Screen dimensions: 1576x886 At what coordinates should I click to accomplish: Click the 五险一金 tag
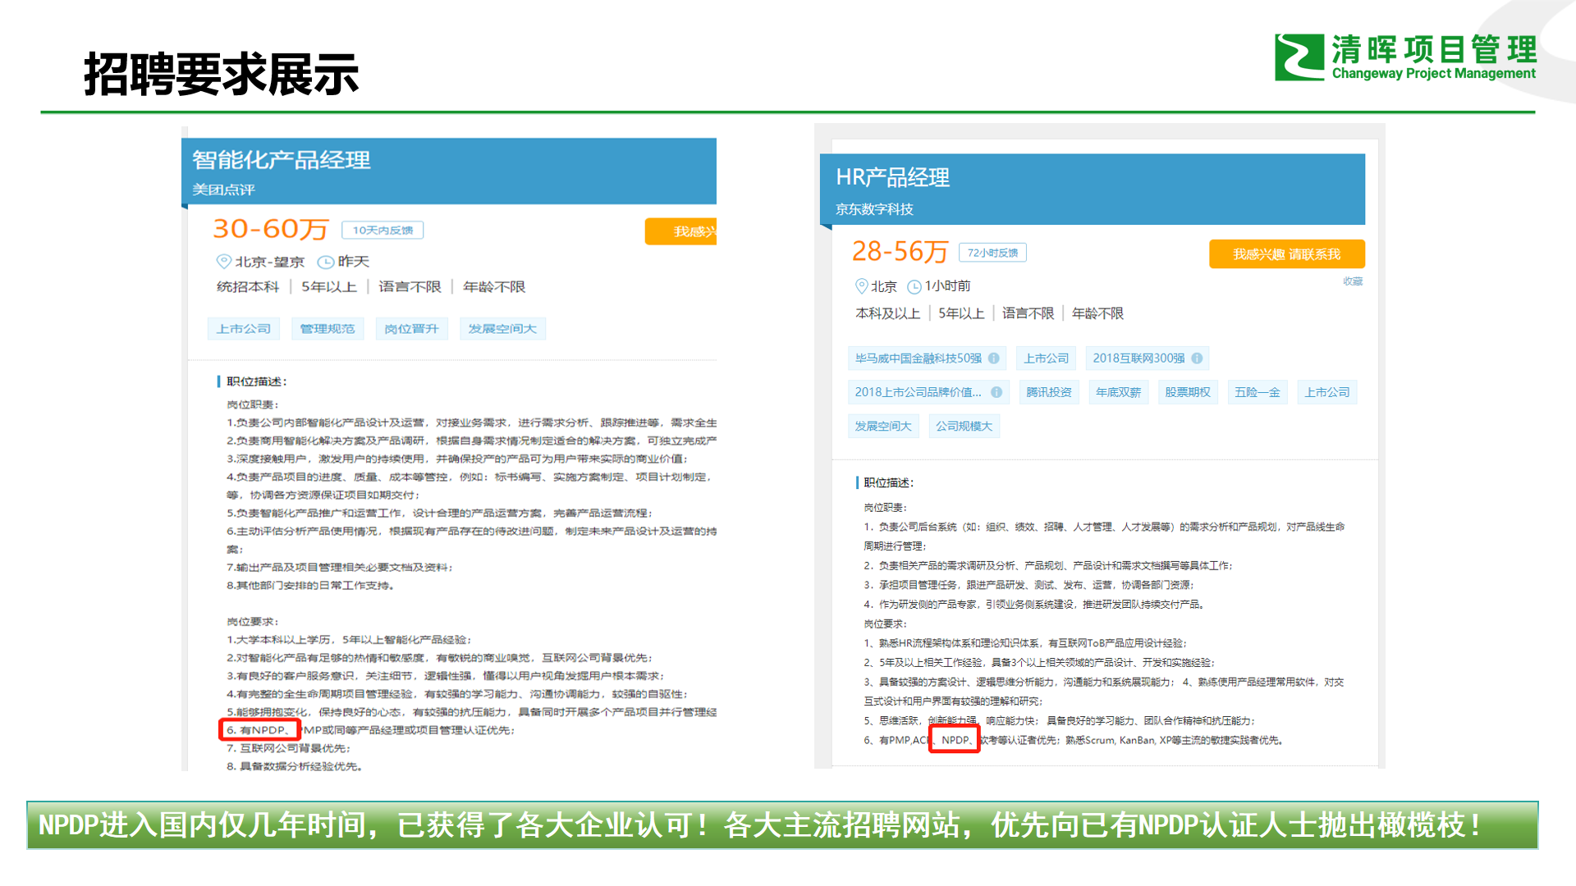(1257, 392)
